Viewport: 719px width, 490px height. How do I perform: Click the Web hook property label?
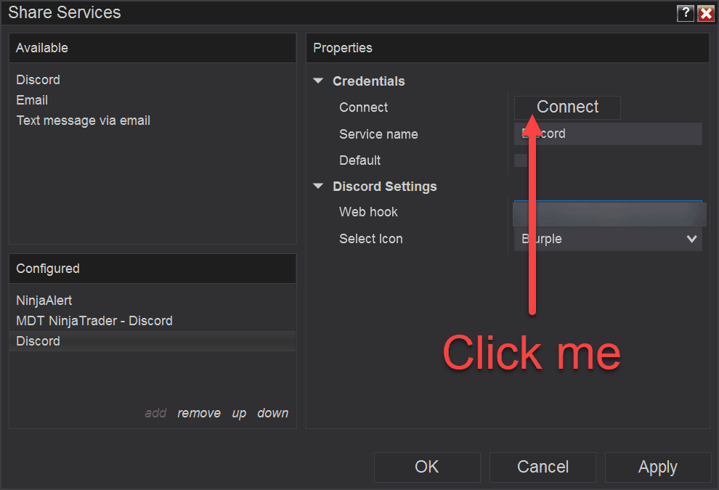(369, 212)
